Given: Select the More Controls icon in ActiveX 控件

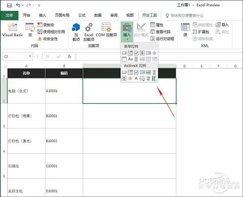Looking at the screenshot, I should (154, 78).
